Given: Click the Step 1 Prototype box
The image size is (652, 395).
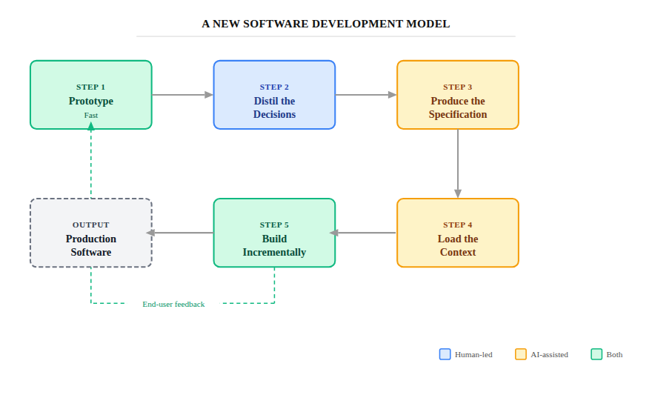Looking at the screenshot, I should click(x=90, y=95).
